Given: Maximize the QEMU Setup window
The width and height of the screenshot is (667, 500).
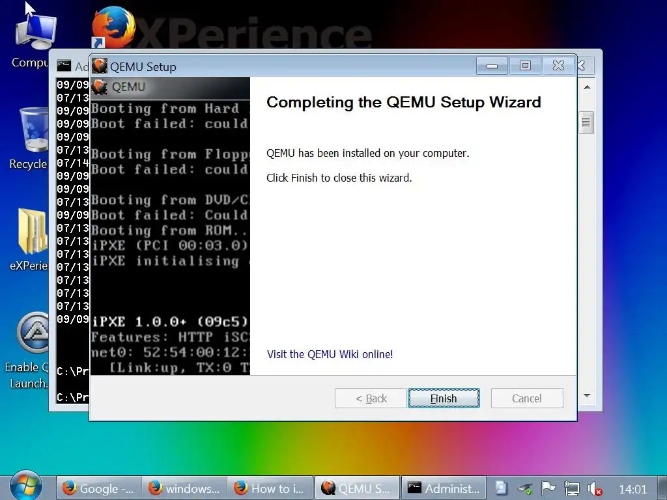Looking at the screenshot, I should tap(525, 66).
